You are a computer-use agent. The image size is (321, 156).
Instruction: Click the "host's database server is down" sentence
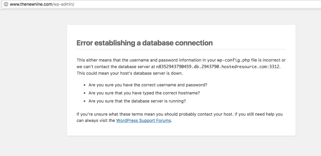[x=130, y=73]
